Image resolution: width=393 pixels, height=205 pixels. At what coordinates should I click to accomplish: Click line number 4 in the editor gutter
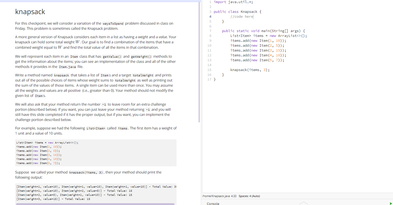[x=210, y=16]
